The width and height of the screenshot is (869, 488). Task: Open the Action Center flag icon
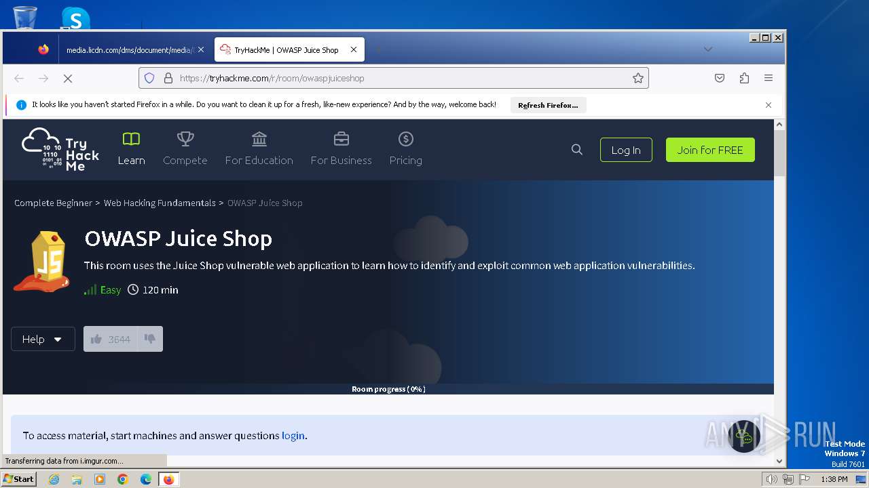click(805, 479)
